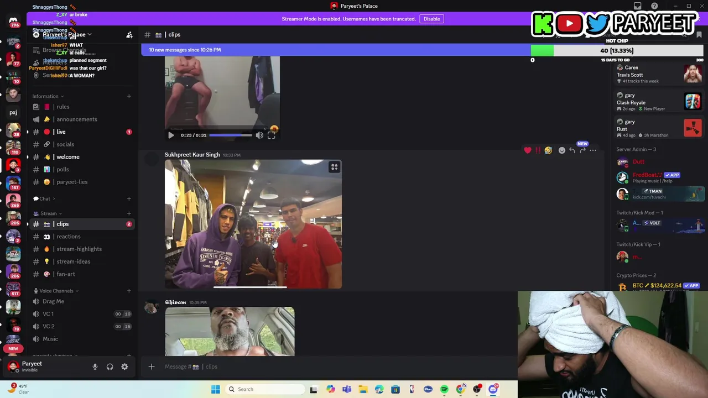Adjust the video progress bar
This screenshot has width=708, height=398.
point(230,135)
